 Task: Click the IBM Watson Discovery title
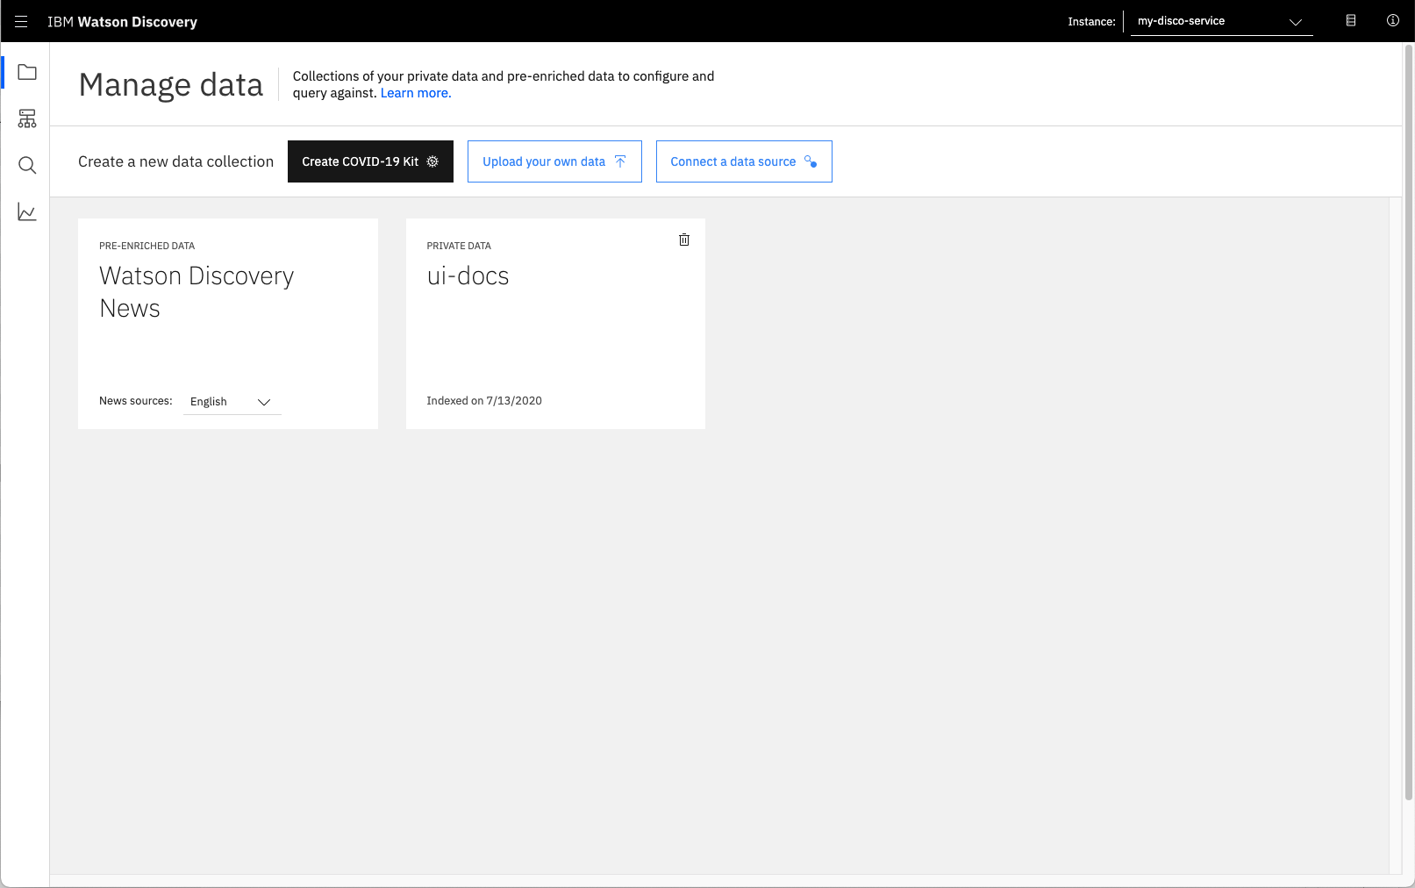click(122, 22)
